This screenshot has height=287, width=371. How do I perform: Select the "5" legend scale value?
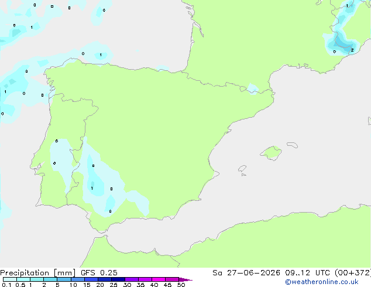57,285
